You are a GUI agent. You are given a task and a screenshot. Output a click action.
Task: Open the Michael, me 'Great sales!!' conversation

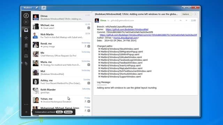(61, 26)
